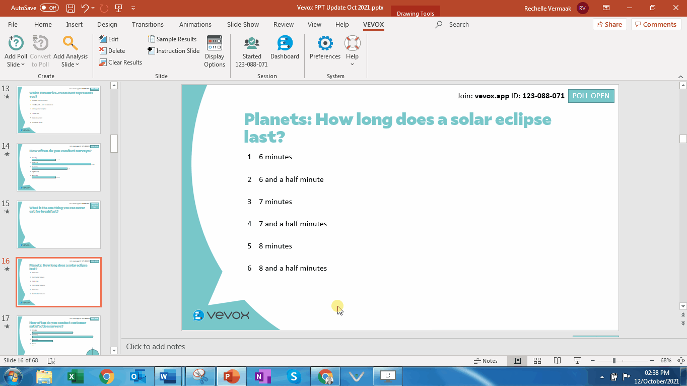The height and width of the screenshot is (386, 687).
Task: Open the Undo history dropdown arrow
Action: [93, 8]
